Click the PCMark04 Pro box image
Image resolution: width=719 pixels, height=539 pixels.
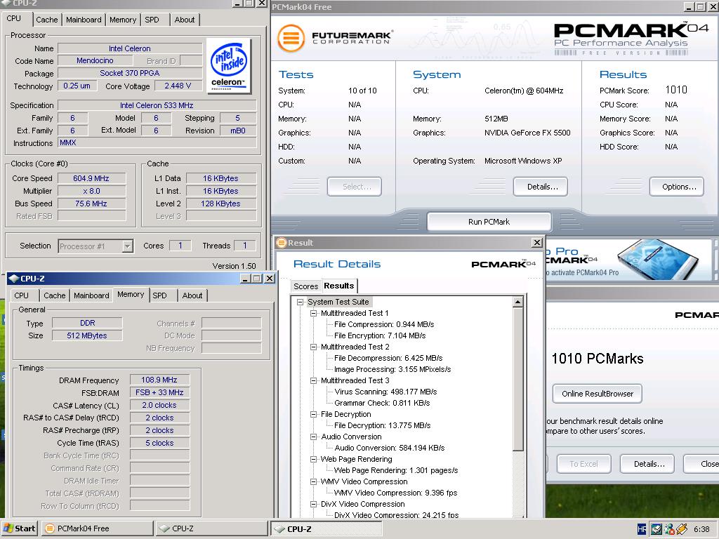tap(658, 259)
